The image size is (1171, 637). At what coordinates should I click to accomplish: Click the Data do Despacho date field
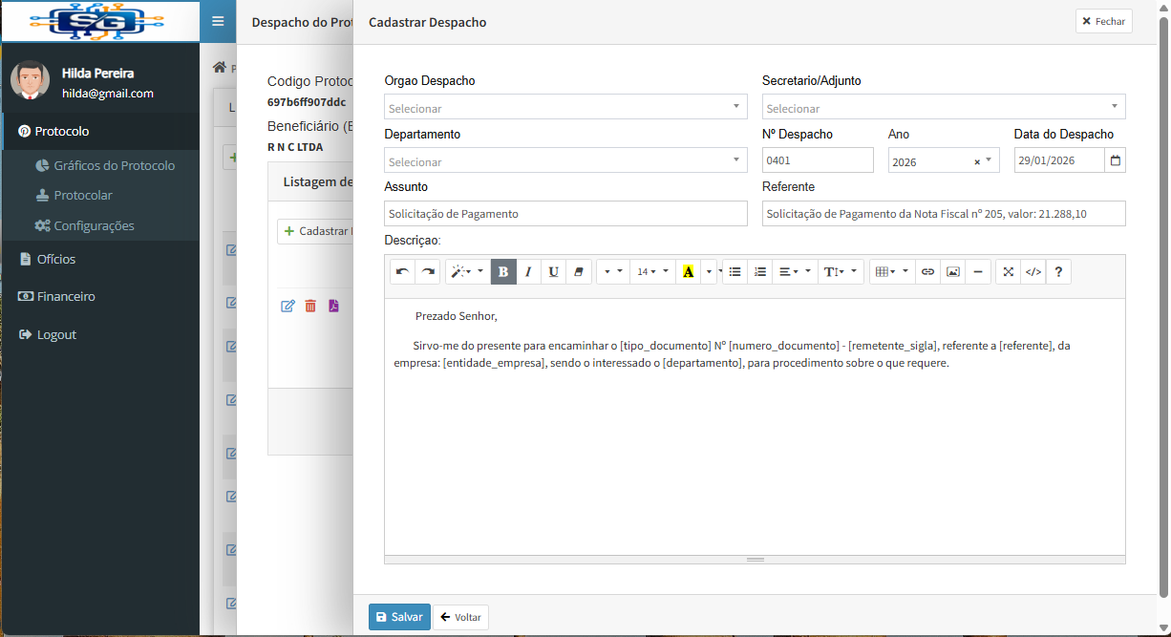[1059, 160]
